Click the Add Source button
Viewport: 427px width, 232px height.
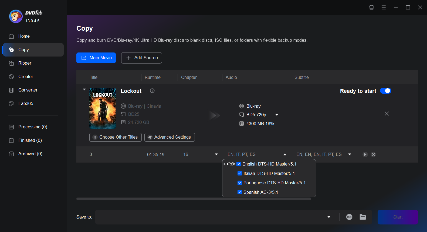(141, 58)
